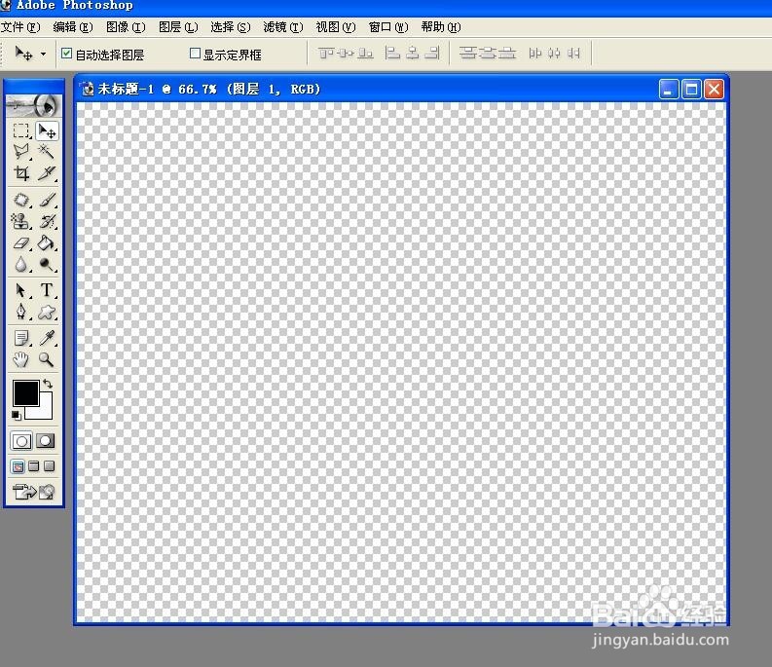The image size is (772, 667).
Task: Choose Standard Screen mode
Action: coord(18,466)
